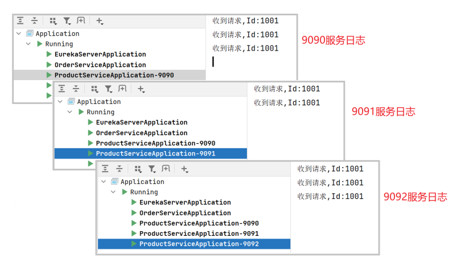The height and width of the screenshot is (267, 469).
Task: Click Add Service plus icon in 9090 panel
Action: pyautogui.click(x=100, y=21)
